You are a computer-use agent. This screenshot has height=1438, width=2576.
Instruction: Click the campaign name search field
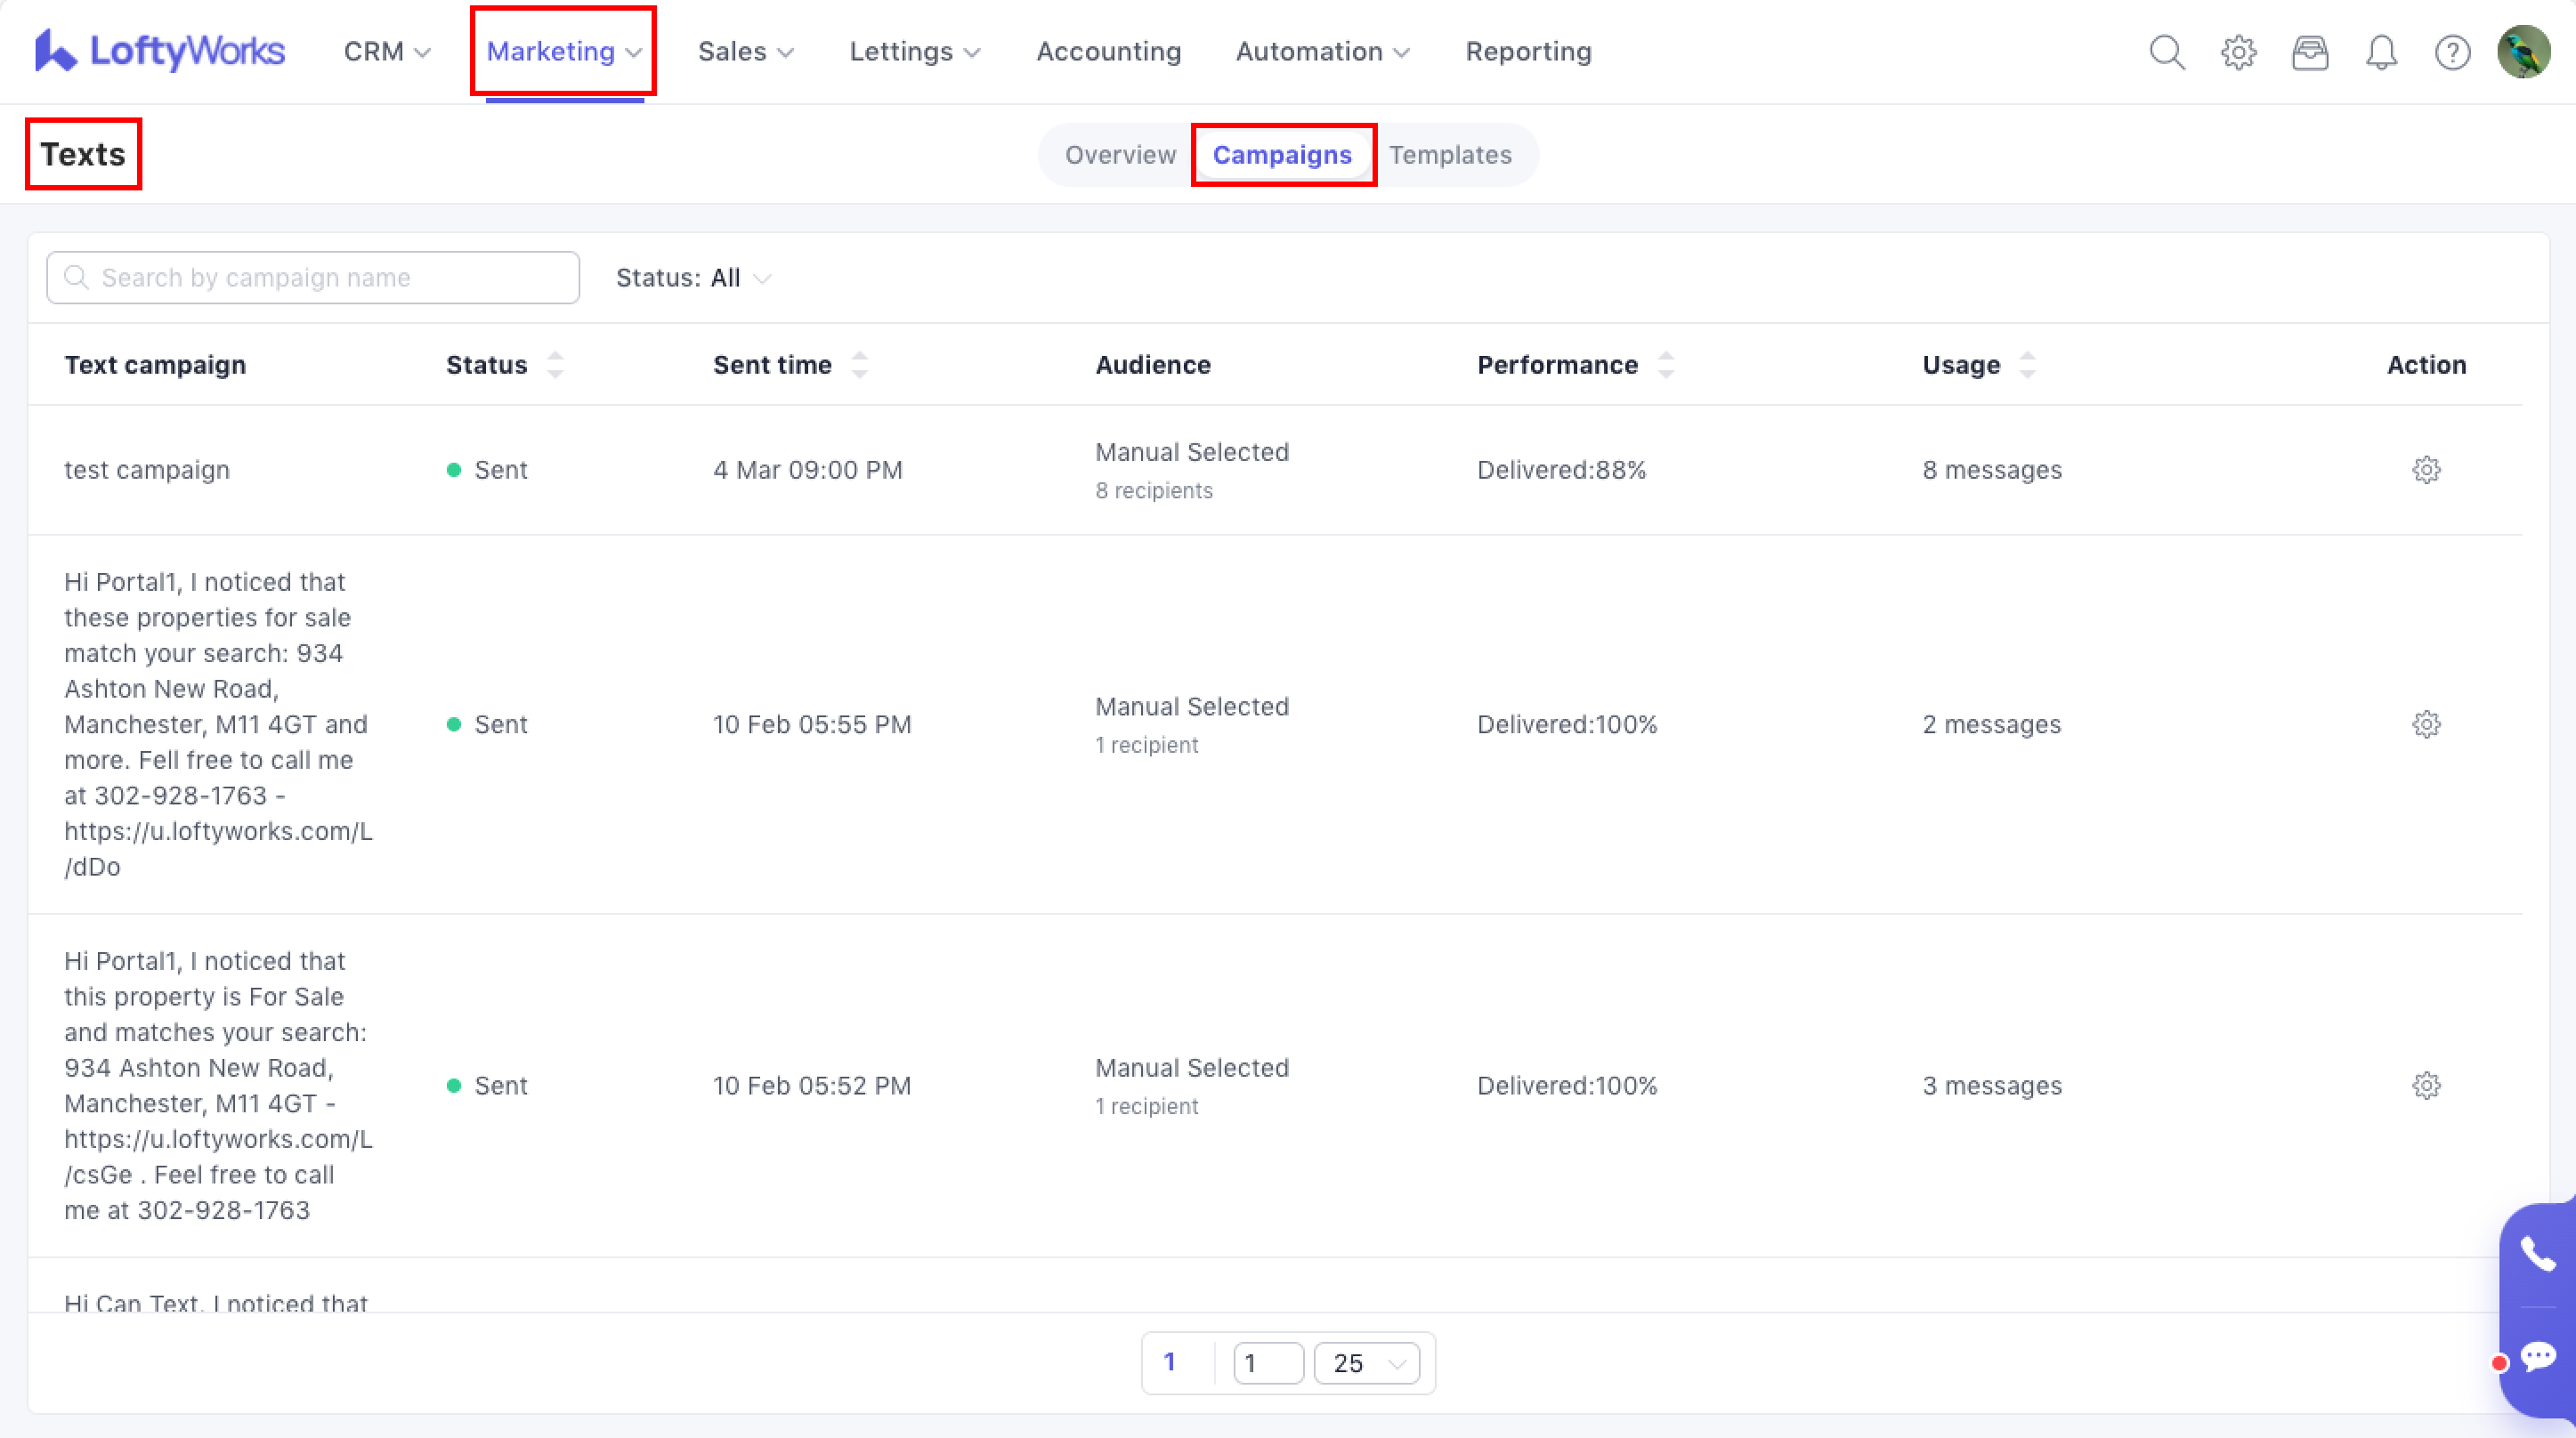coord(313,278)
